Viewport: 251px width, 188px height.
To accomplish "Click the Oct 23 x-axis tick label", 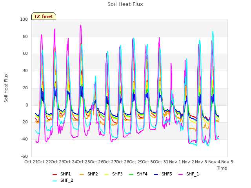I will point(57,162).
